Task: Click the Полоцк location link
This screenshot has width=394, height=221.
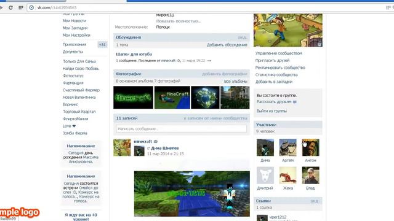Action: point(163,27)
